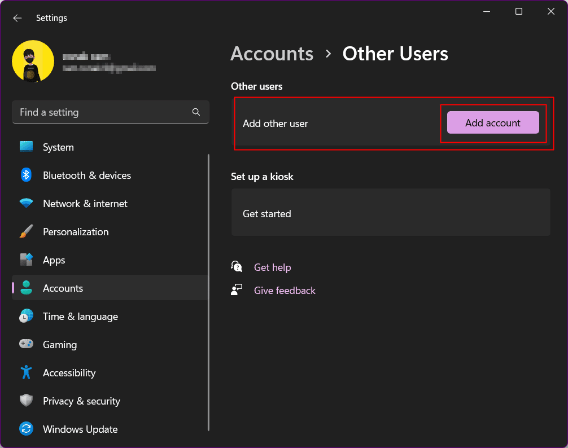
Task: Click the Apps grid icon
Action: point(26,260)
